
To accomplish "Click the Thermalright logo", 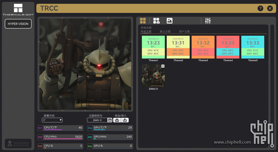I will click(x=18, y=10).
